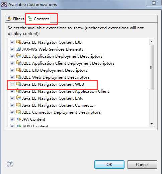162x174 pixels.
Task: Select the Content tab
Action: (38, 19)
